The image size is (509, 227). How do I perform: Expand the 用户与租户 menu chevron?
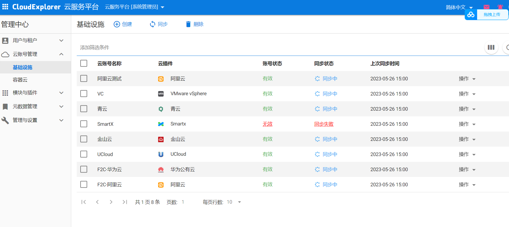[61, 40]
